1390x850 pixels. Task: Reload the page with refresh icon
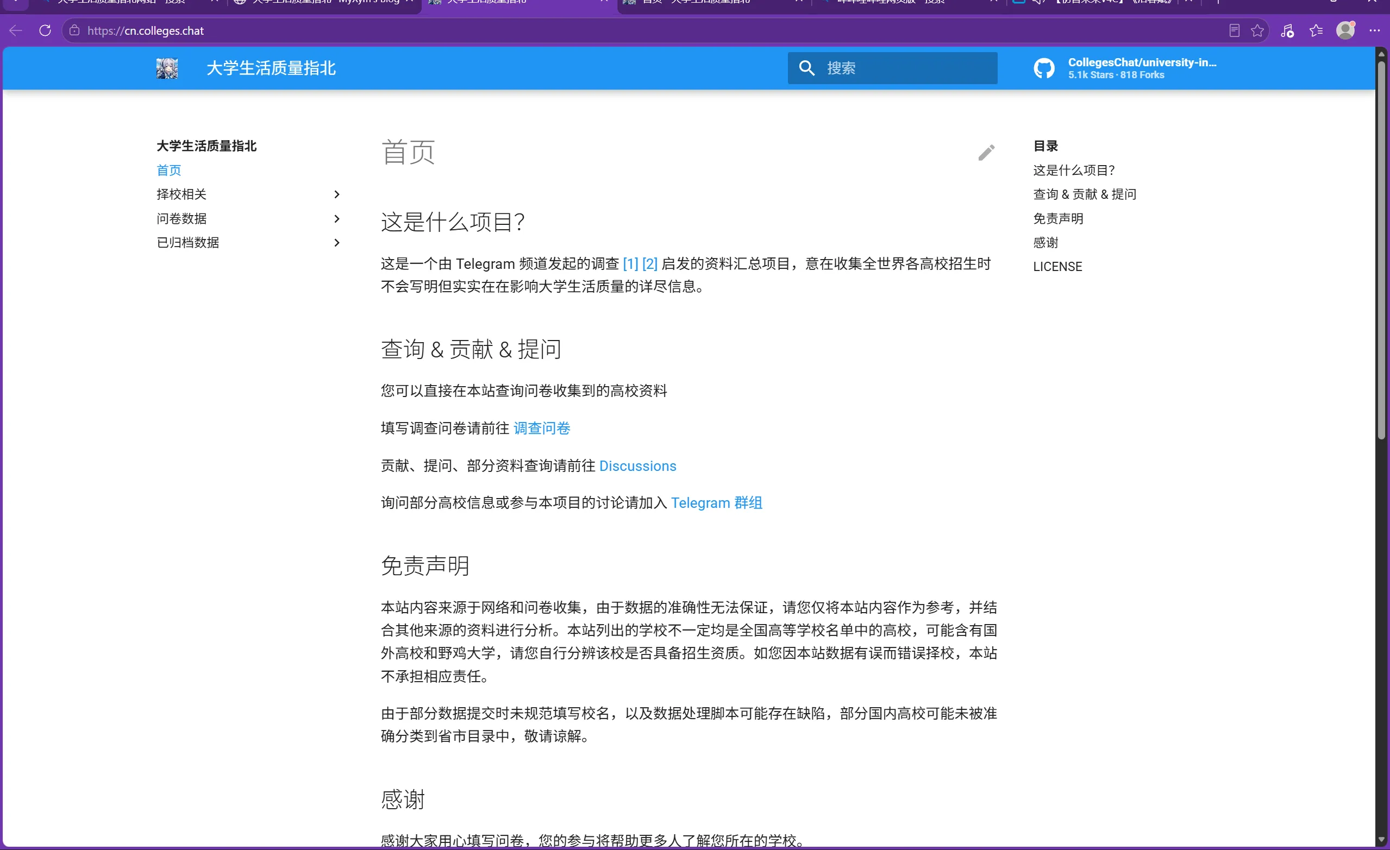click(45, 30)
